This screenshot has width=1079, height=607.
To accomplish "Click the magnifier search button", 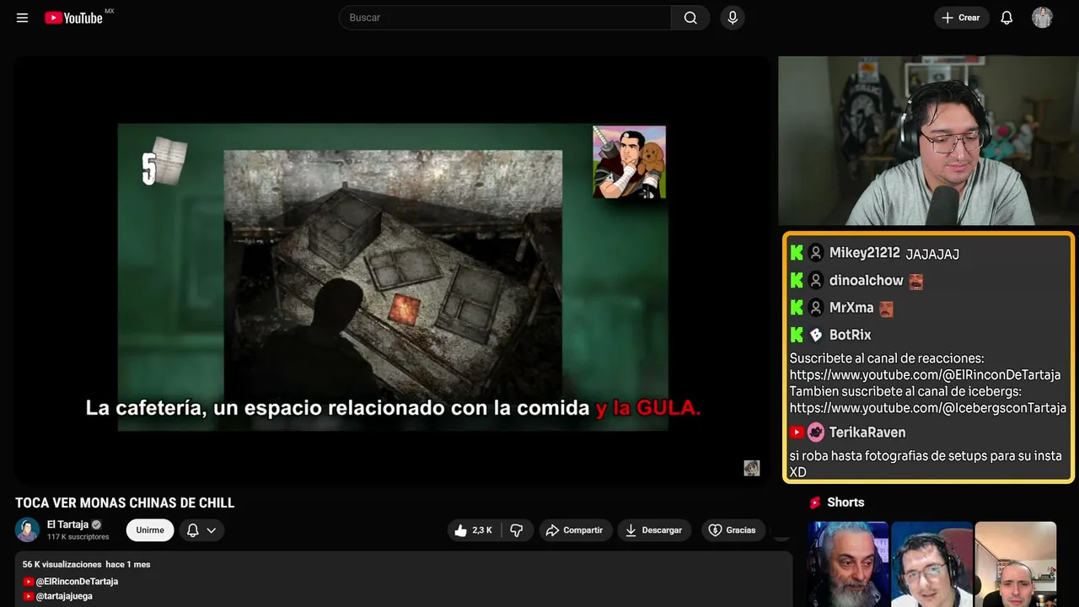I will coord(690,18).
